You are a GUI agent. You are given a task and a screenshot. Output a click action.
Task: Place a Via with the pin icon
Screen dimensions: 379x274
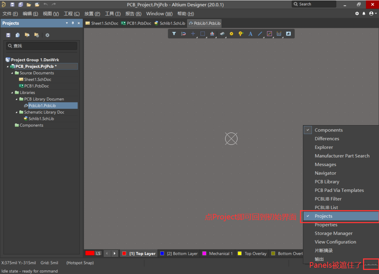click(x=241, y=34)
